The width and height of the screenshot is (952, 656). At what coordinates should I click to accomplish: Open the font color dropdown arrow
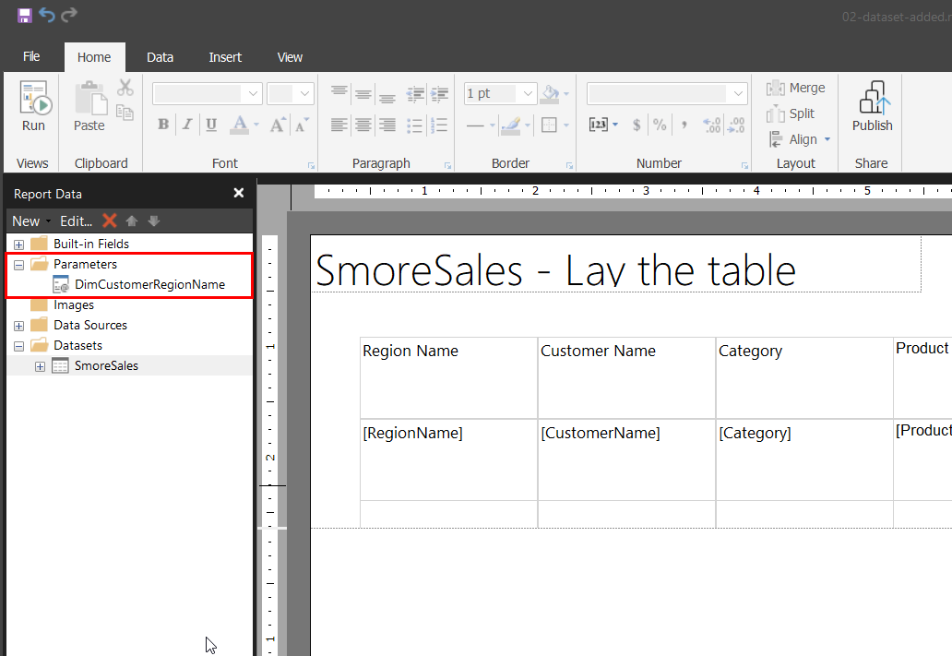click(x=256, y=125)
